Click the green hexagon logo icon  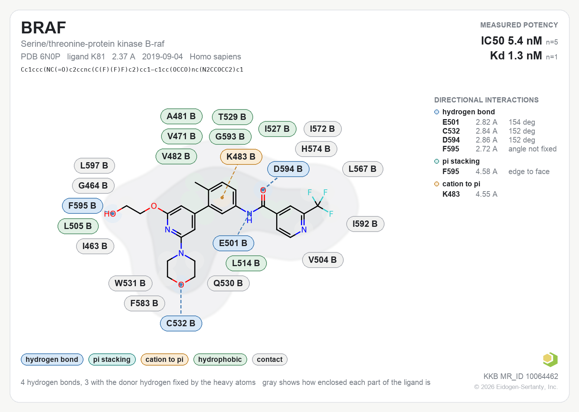[550, 359]
